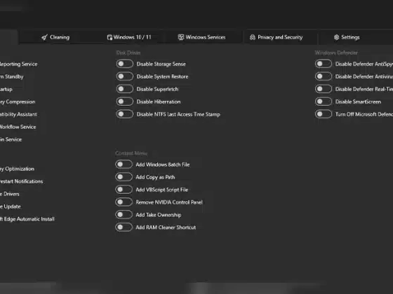This screenshot has width=393, height=294.
Task: Click the 'Reporting Service' label
Action: click(18, 64)
